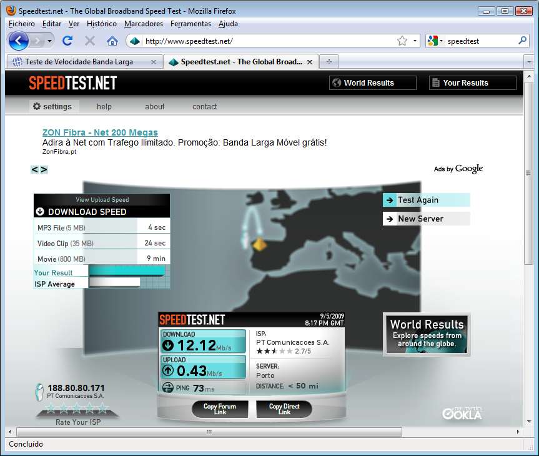
Task: Click the Ads by Google label
Action: [x=458, y=169]
